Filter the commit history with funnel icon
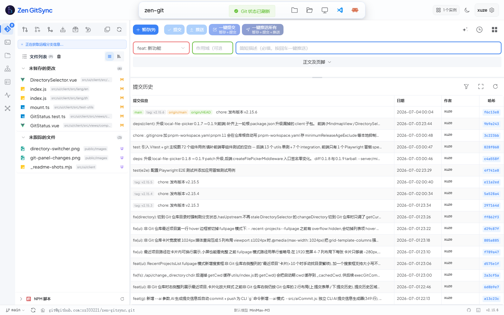 click(x=467, y=87)
